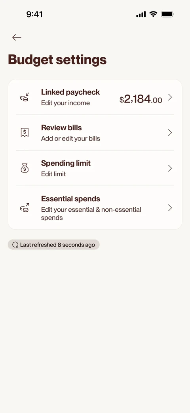Open the Essential spends entry
The width and height of the screenshot is (190, 413).
point(95,208)
